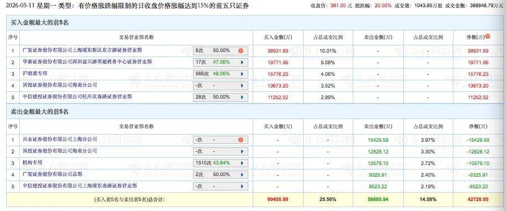506x211 pixels.
Task: Click buy amount 15776.23 cell
Action: pos(278,74)
